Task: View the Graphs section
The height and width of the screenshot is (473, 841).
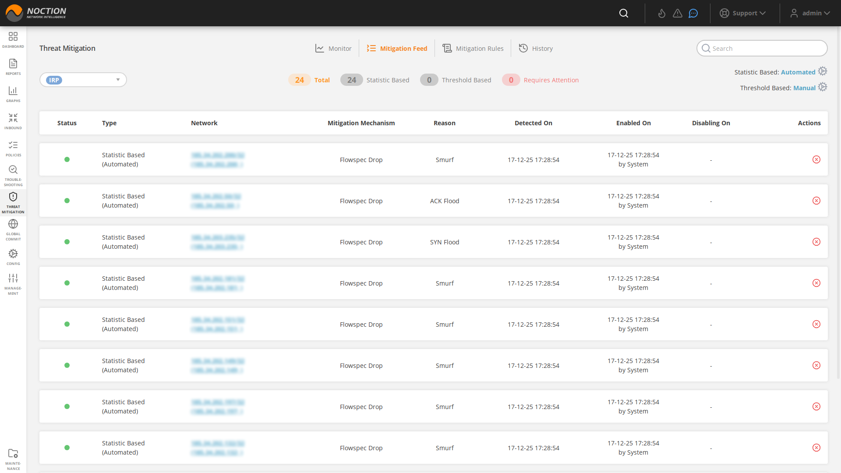Action: pyautogui.click(x=13, y=94)
